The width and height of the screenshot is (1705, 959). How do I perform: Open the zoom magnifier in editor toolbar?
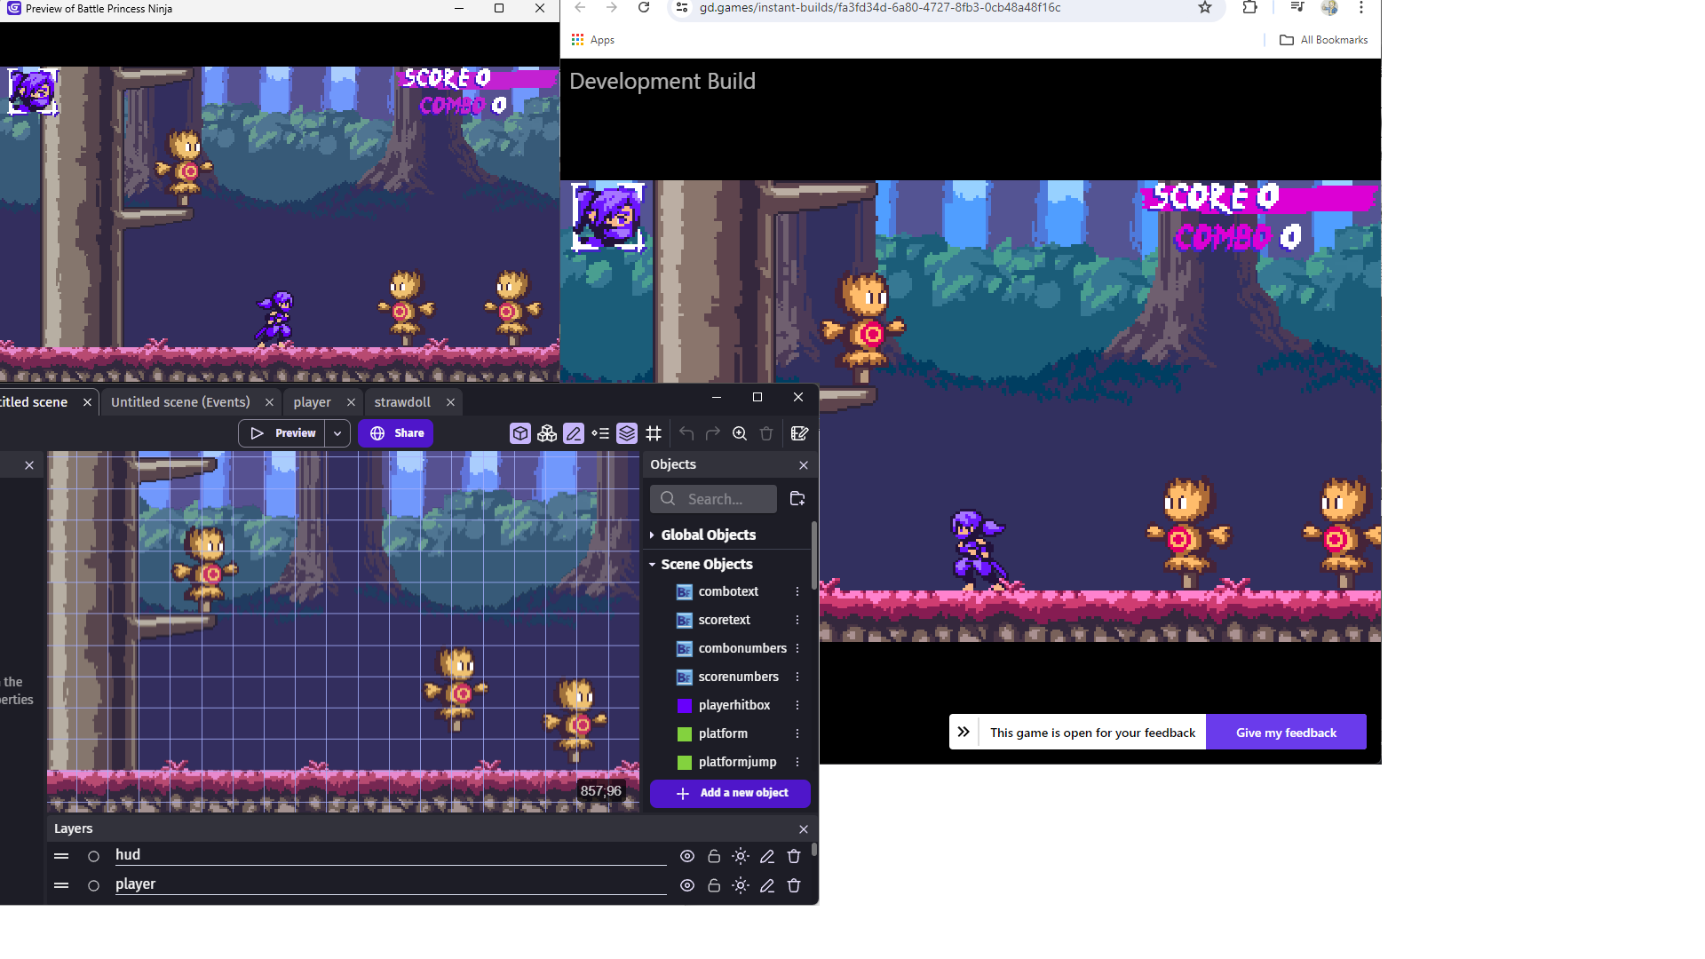(x=740, y=433)
